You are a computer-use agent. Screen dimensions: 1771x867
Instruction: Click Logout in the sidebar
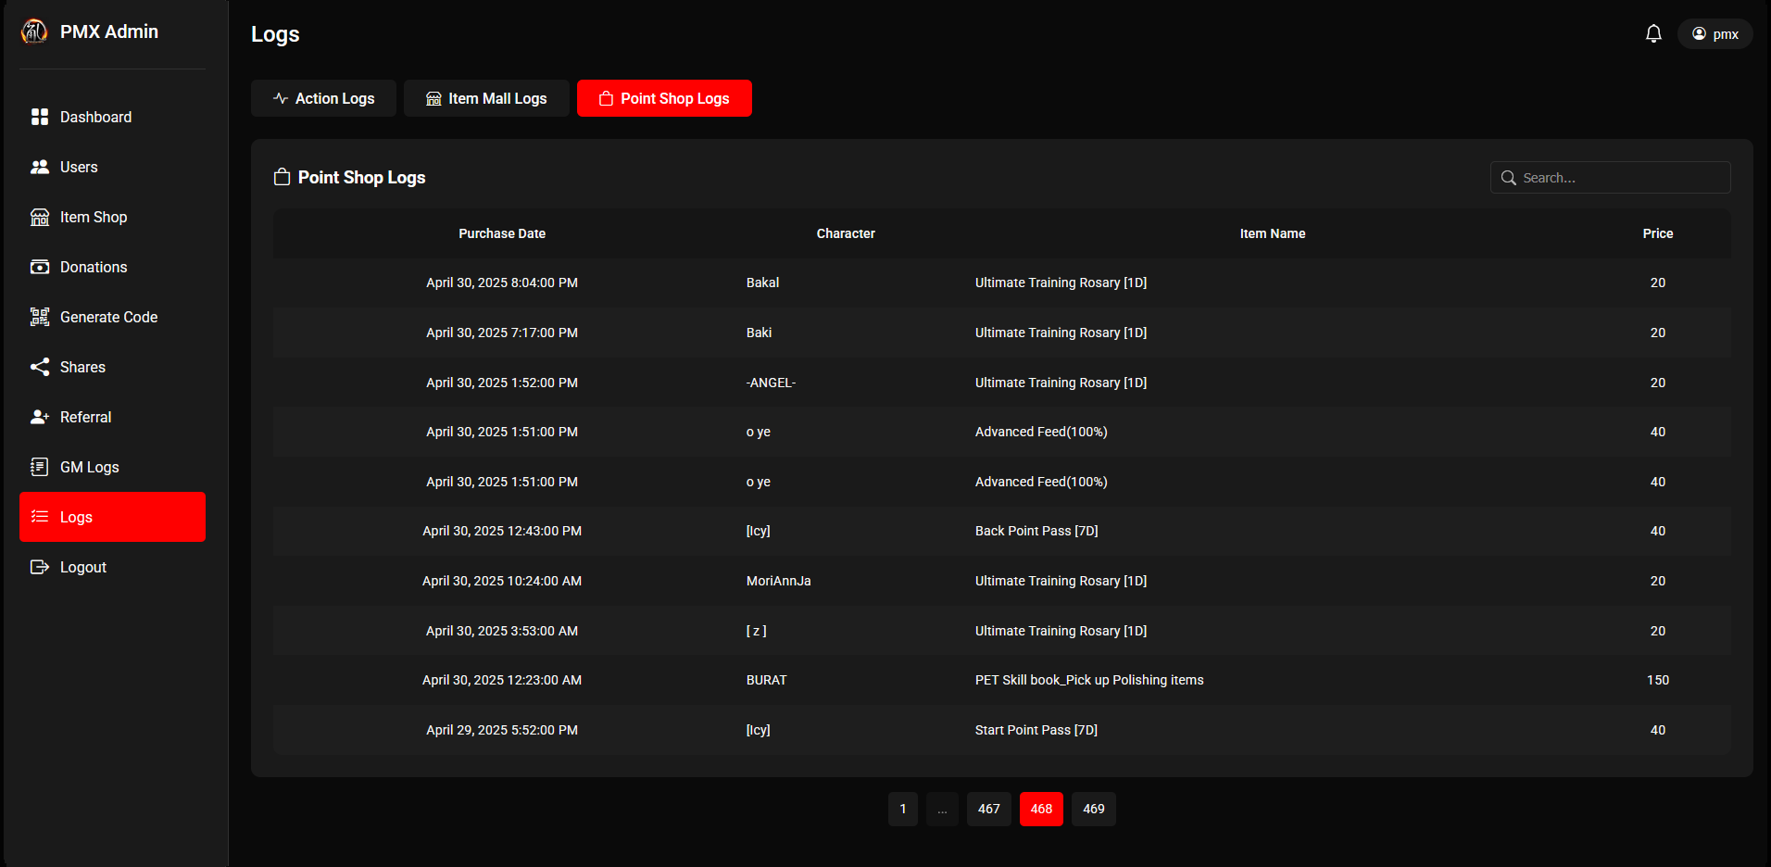point(82,567)
